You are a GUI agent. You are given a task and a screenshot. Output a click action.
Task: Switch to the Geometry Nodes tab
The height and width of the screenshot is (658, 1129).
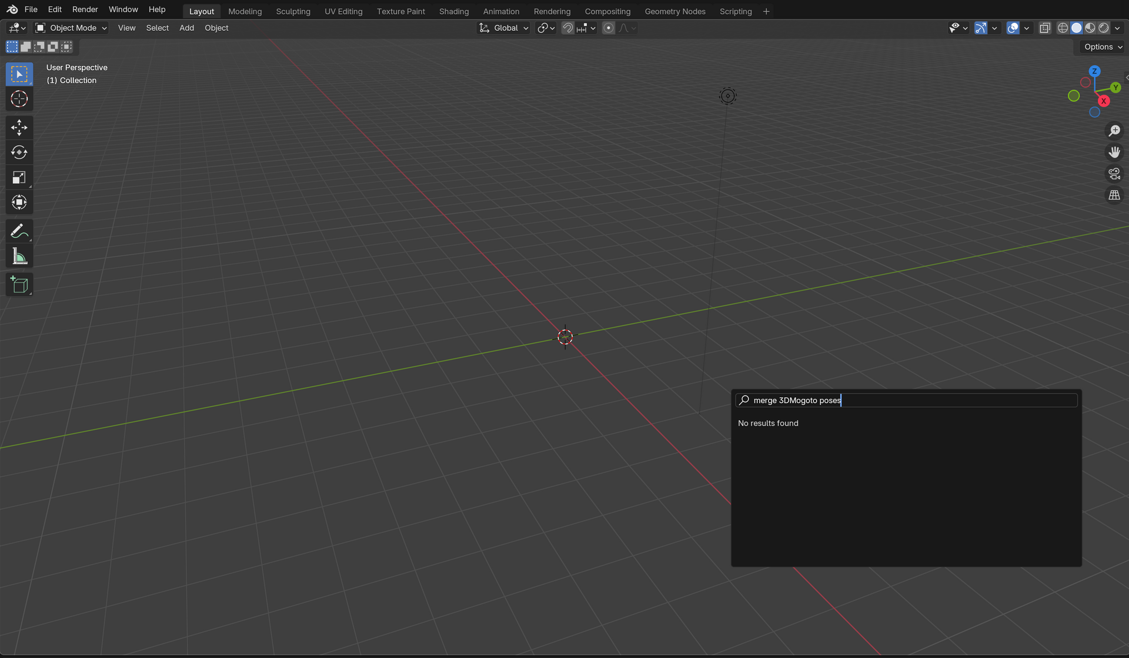pyautogui.click(x=675, y=11)
